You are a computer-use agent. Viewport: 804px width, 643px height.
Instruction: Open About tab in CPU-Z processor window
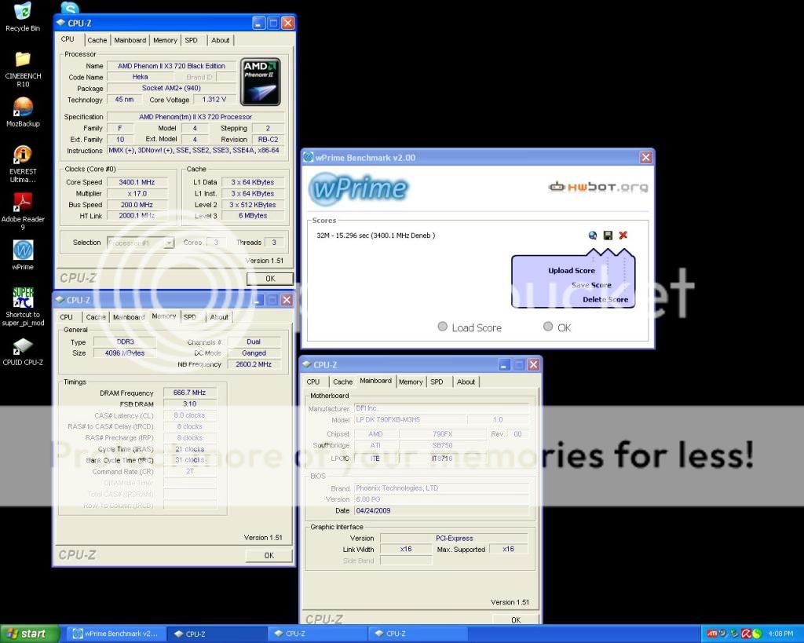coord(221,40)
